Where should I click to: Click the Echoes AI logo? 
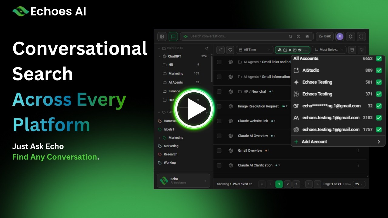[x=49, y=12]
